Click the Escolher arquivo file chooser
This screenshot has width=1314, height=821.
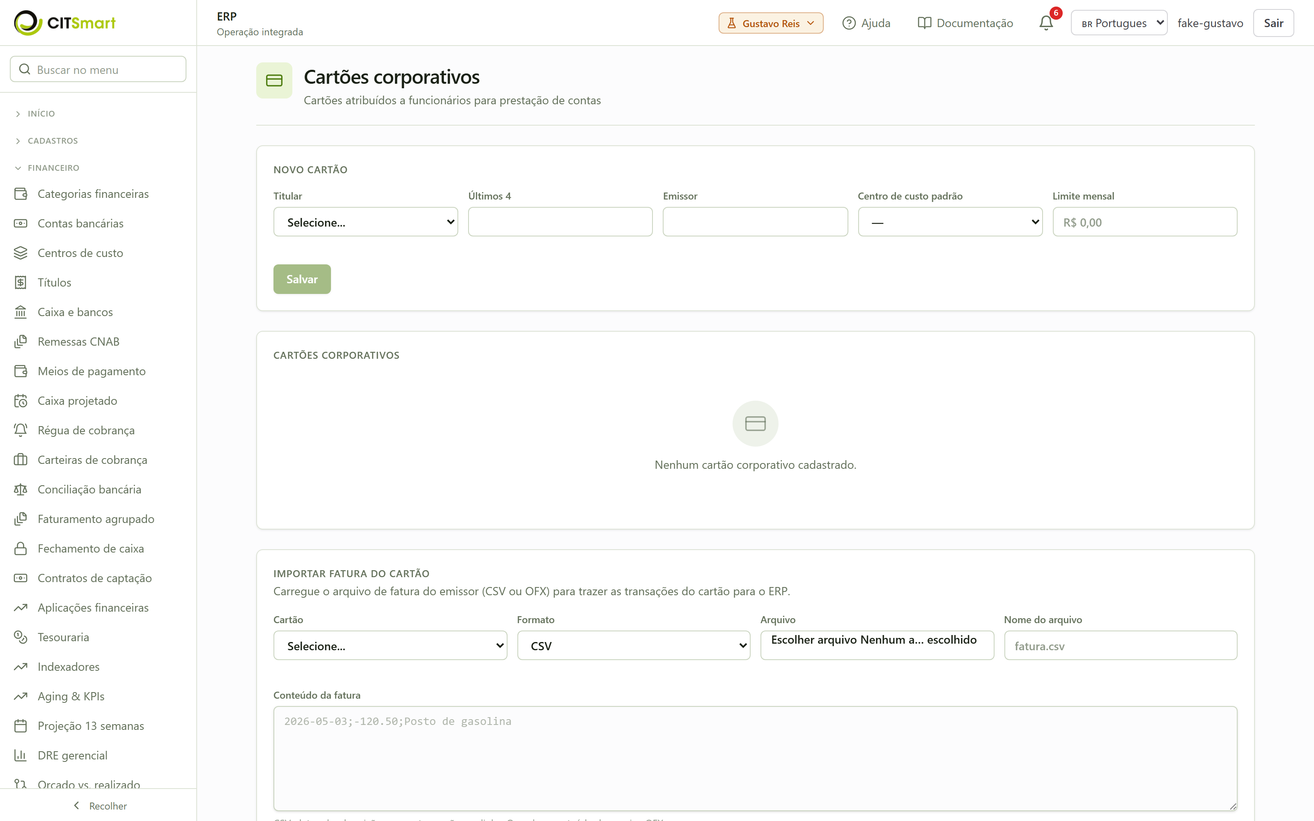point(877,645)
